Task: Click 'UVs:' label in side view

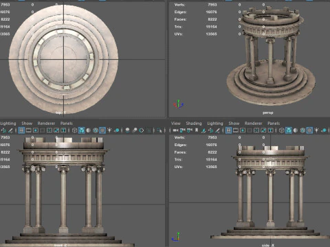Action: [178, 167]
